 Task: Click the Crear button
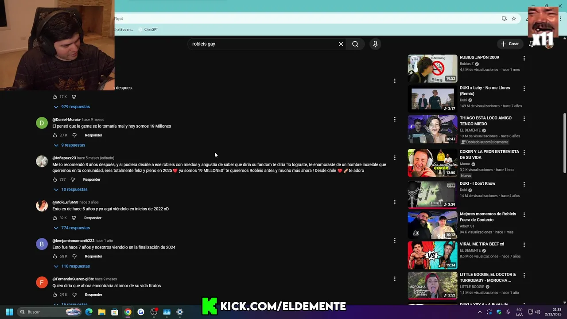pyautogui.click(x=510, y=44)
